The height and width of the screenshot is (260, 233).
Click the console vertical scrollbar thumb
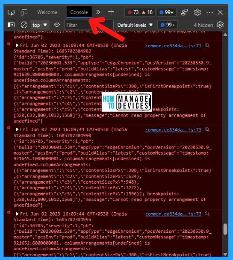click(x=225, y=229)
